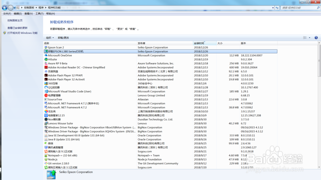Click the Nox模拟器 icon
The image size is (321, 180).
46,119
